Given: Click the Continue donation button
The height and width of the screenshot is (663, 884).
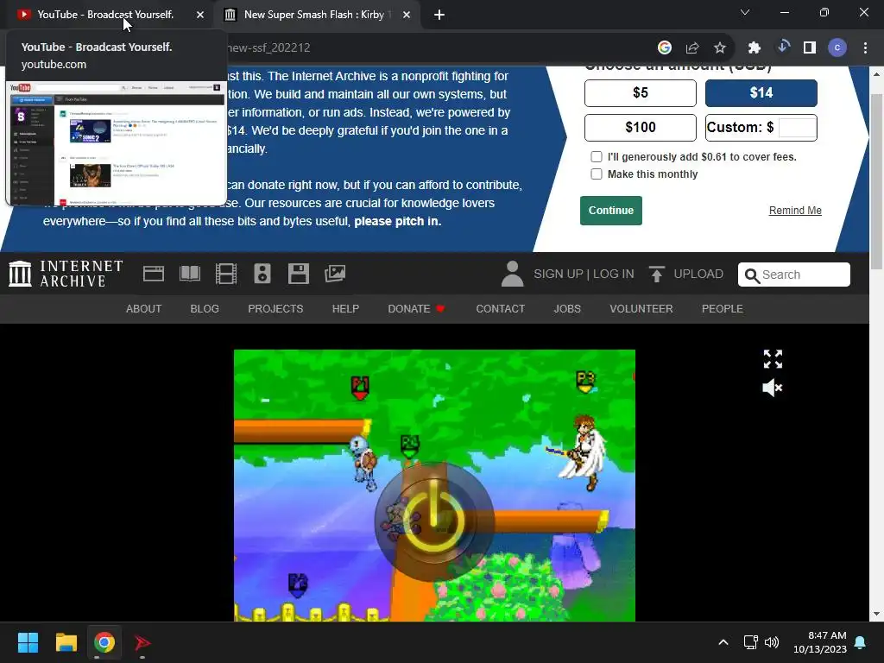Looking at the screenshot, I should pos(611,211).
